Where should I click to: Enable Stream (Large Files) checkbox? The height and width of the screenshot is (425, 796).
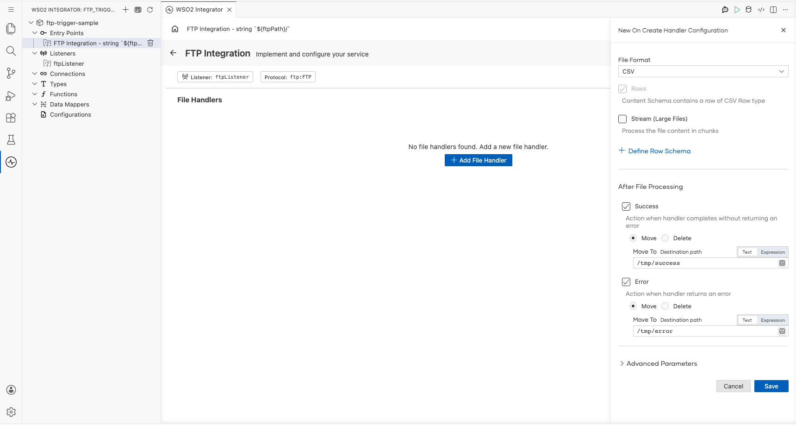(622, 119)
